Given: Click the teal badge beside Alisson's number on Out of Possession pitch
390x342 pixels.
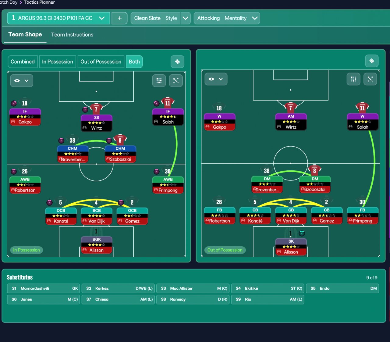Looking at the screenshot, I should coord(302,233).
